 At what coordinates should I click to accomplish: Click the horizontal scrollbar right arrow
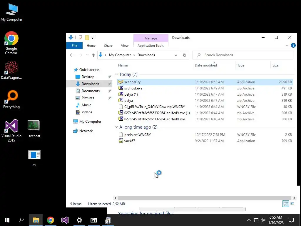(x=294, y=198)
